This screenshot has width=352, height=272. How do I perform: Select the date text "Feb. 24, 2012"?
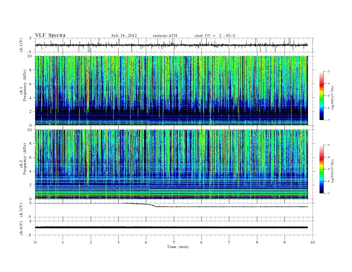point(124,36)
